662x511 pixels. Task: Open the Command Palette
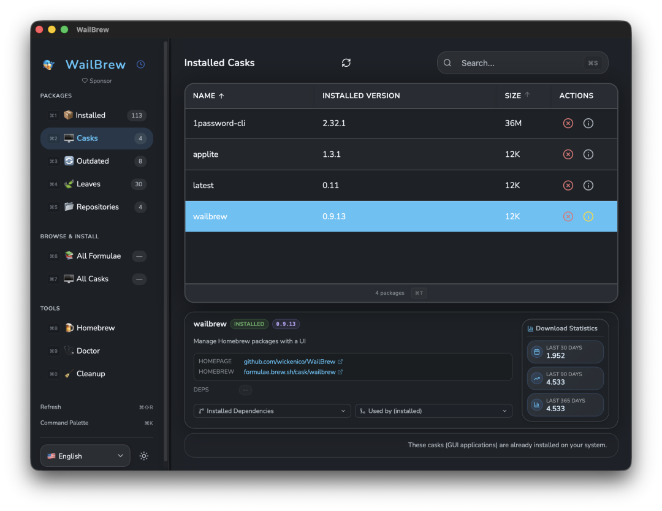coord(97,423)
